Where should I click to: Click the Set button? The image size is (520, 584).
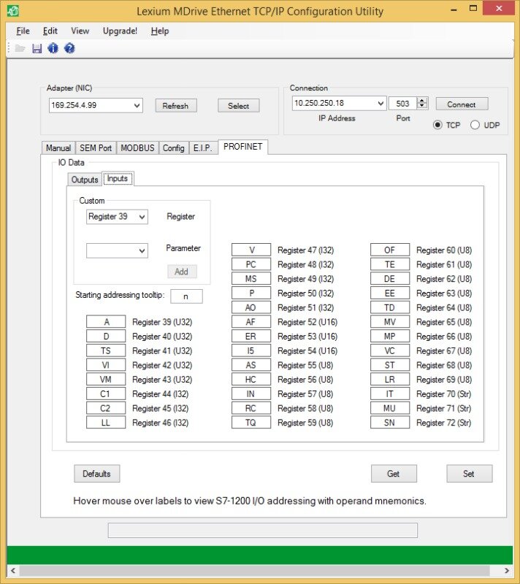(470, 474)
